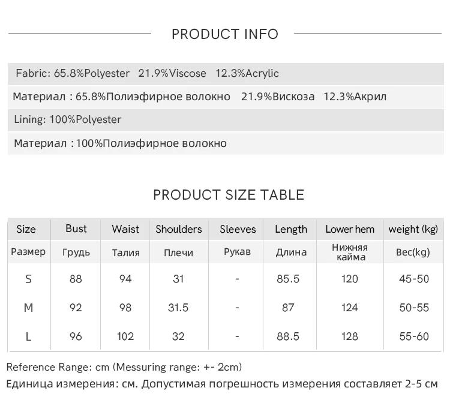Select the size M row label
The width and height of the screenshot is (450, 406).
point(28,308)
